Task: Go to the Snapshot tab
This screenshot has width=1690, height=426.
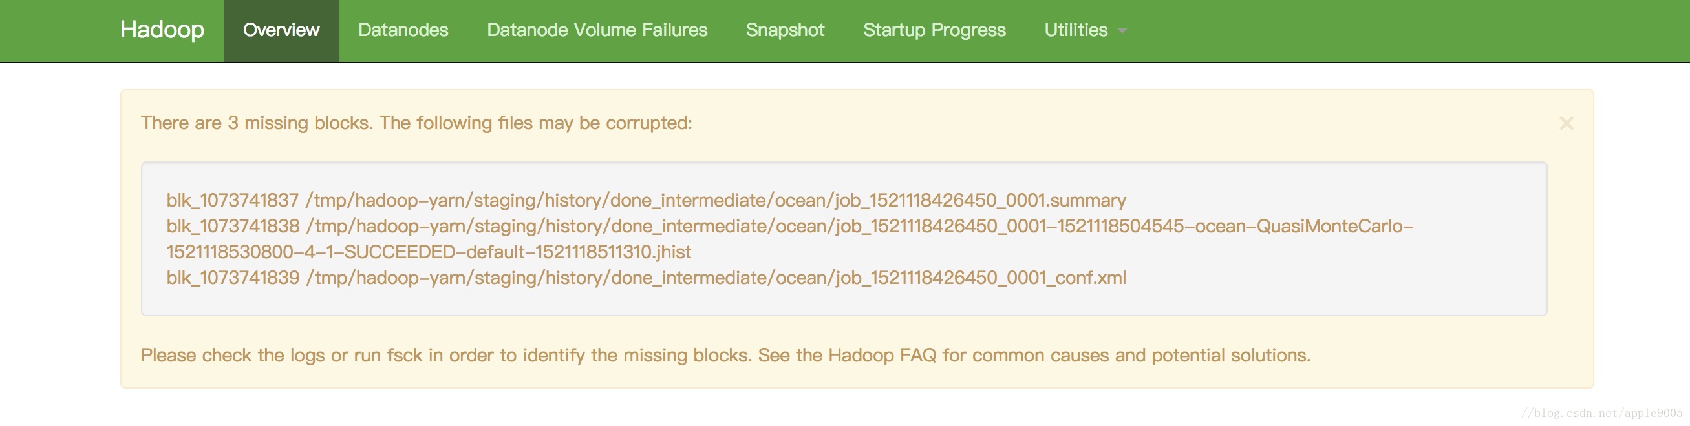Action: (786, 30)
